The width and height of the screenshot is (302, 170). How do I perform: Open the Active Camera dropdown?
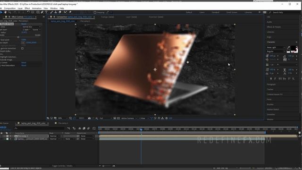click(x=129, y=118)
